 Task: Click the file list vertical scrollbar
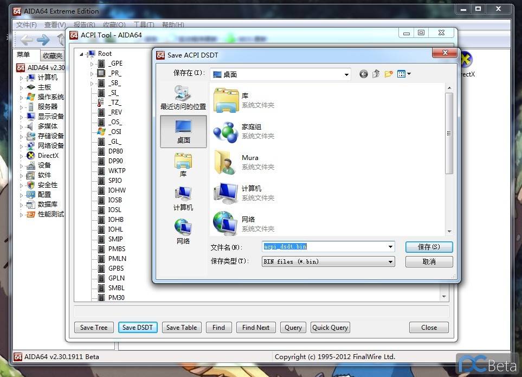[x=448, y=133]
